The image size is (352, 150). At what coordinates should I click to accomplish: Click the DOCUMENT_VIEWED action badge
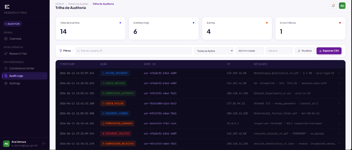click(115, 114)
